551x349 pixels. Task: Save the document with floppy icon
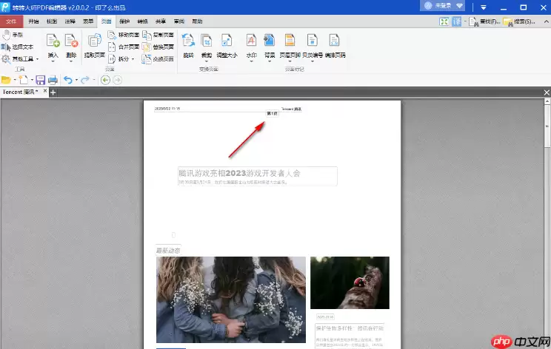(41, 80)
